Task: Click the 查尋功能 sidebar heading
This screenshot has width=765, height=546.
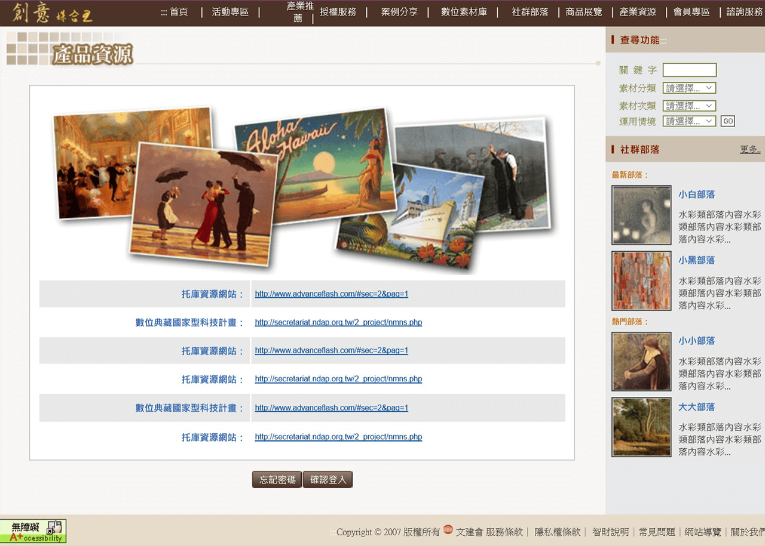Action: pyautogui.click(x=639, y=40)
